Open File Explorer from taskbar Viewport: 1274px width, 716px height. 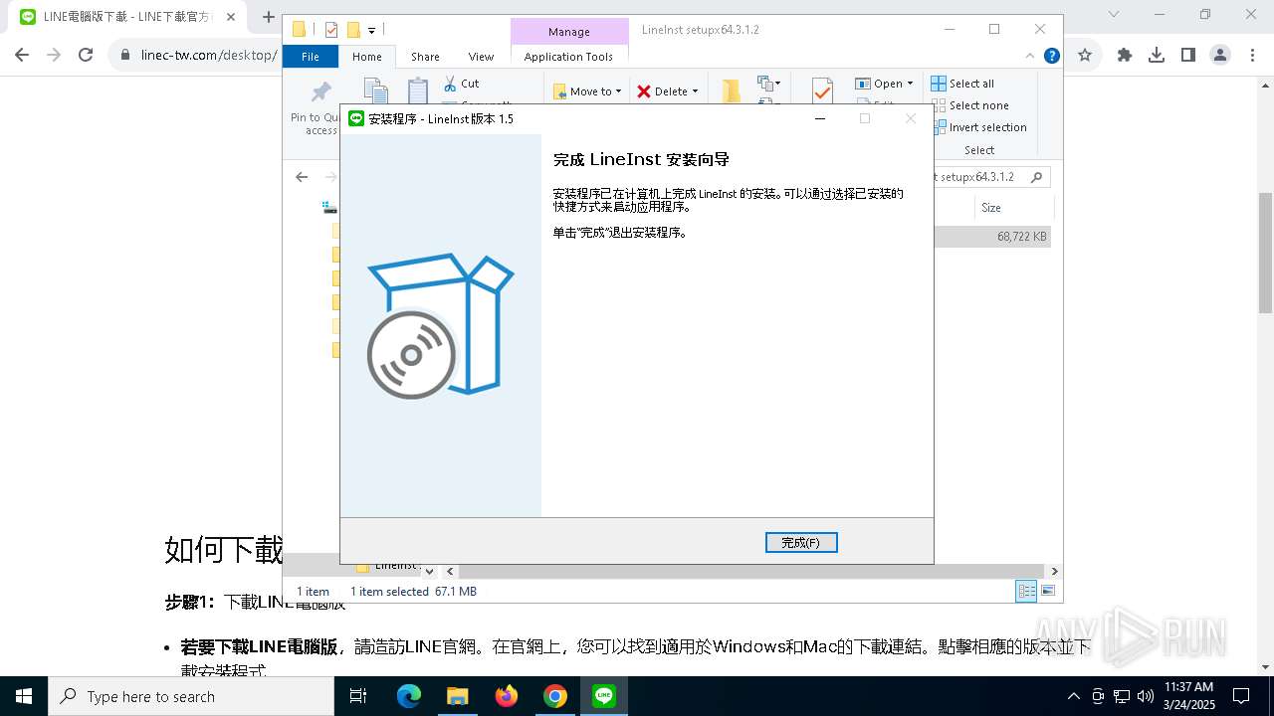point(457,696)
